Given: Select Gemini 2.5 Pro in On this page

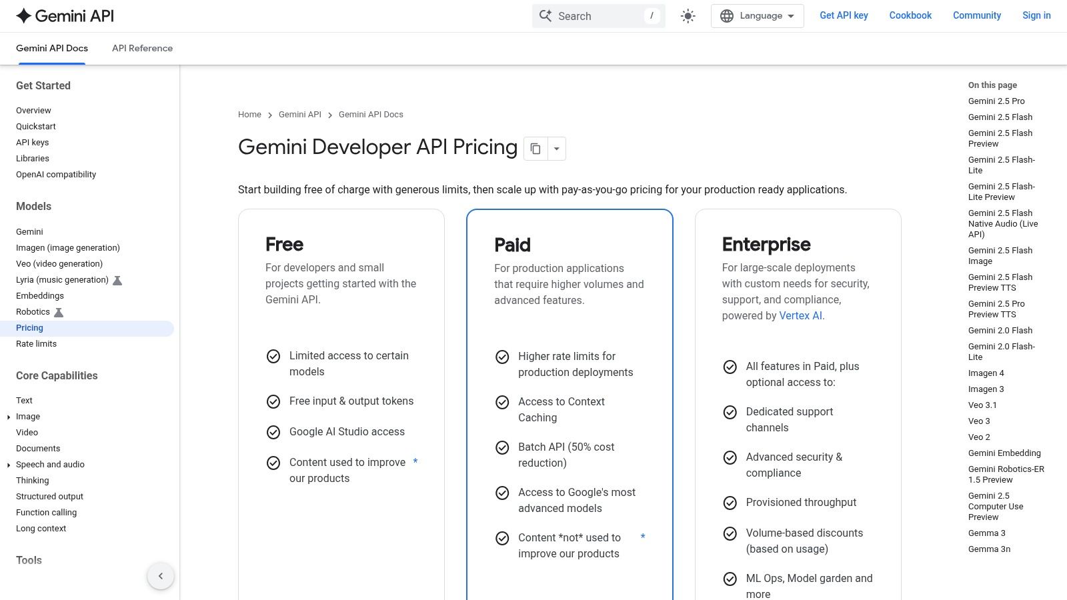Looking at the screenshot, I should [x=996, y=101].
